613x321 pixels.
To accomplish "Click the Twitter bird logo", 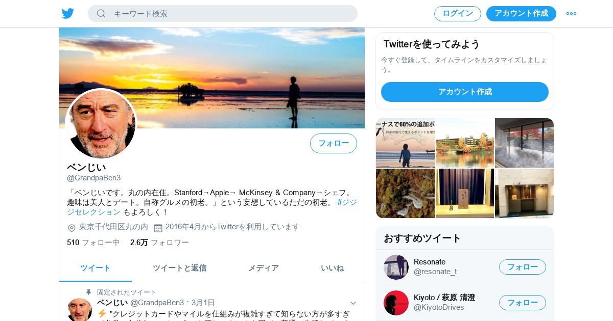I will point(68,13).
